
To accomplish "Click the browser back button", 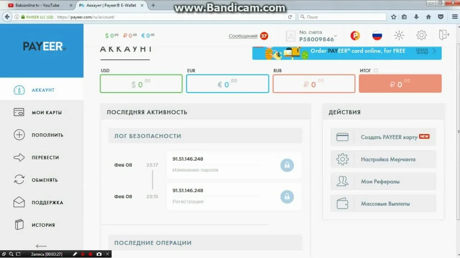I will pos(7,17).
